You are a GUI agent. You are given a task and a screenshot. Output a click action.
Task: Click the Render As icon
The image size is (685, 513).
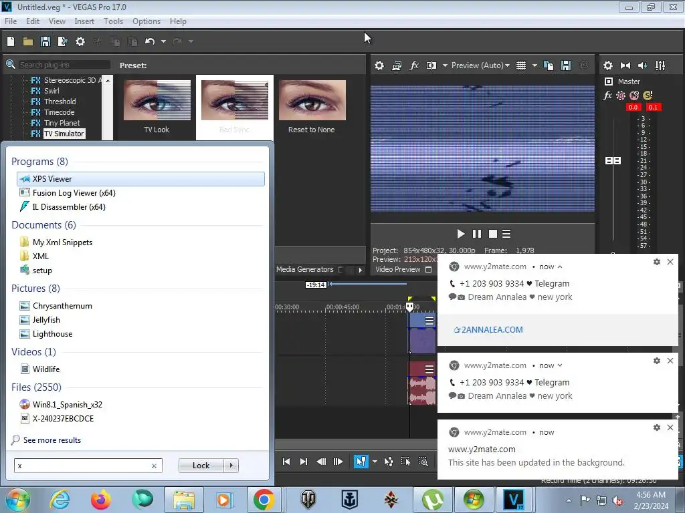pyautogui.click(x=62, y=41)
